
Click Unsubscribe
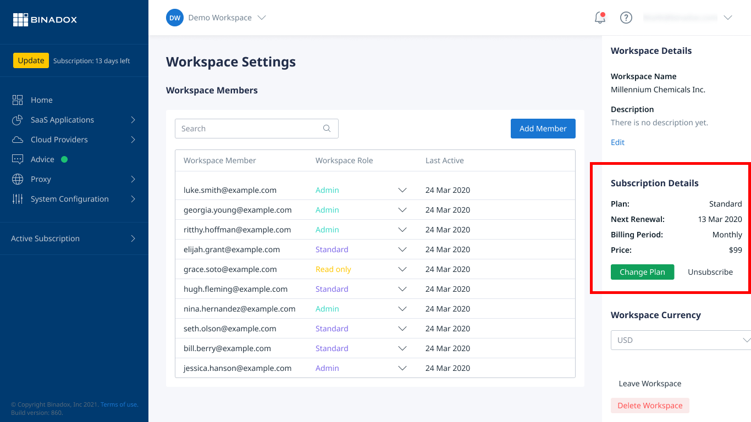click(710, 272)
